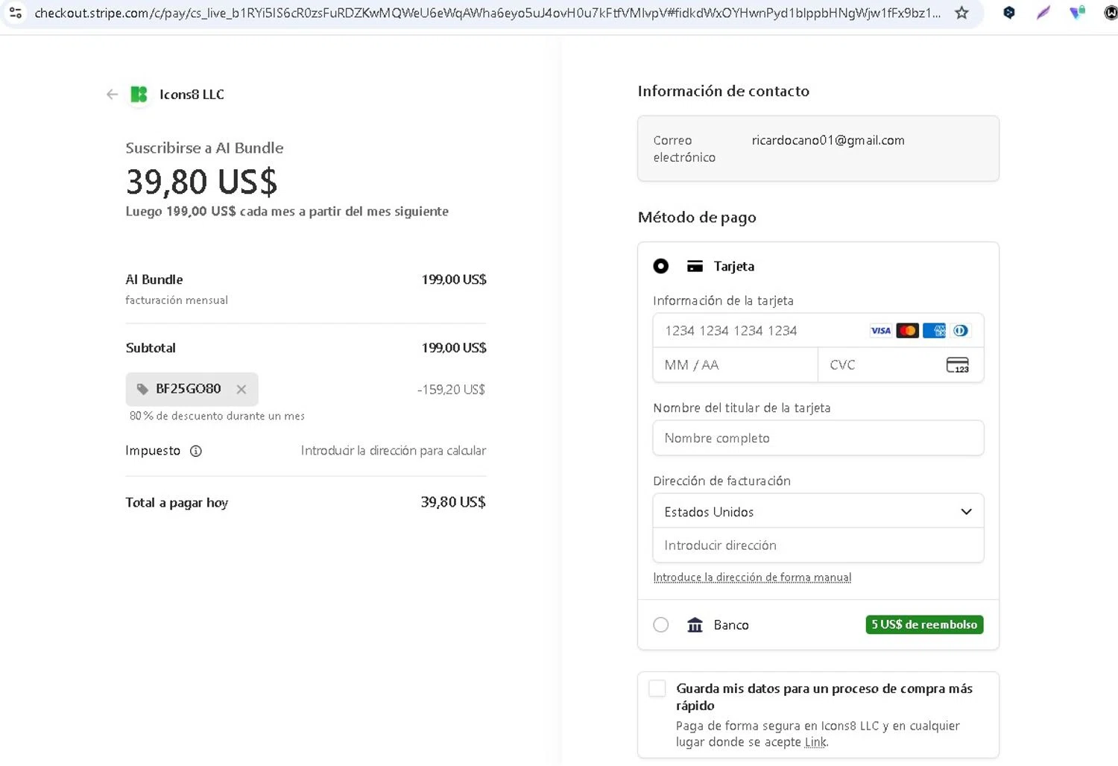Screen dimensions: 1118x766
Task: Click the purple feather extension icon
Action: pyautogui.click(x=1043, y=13)
